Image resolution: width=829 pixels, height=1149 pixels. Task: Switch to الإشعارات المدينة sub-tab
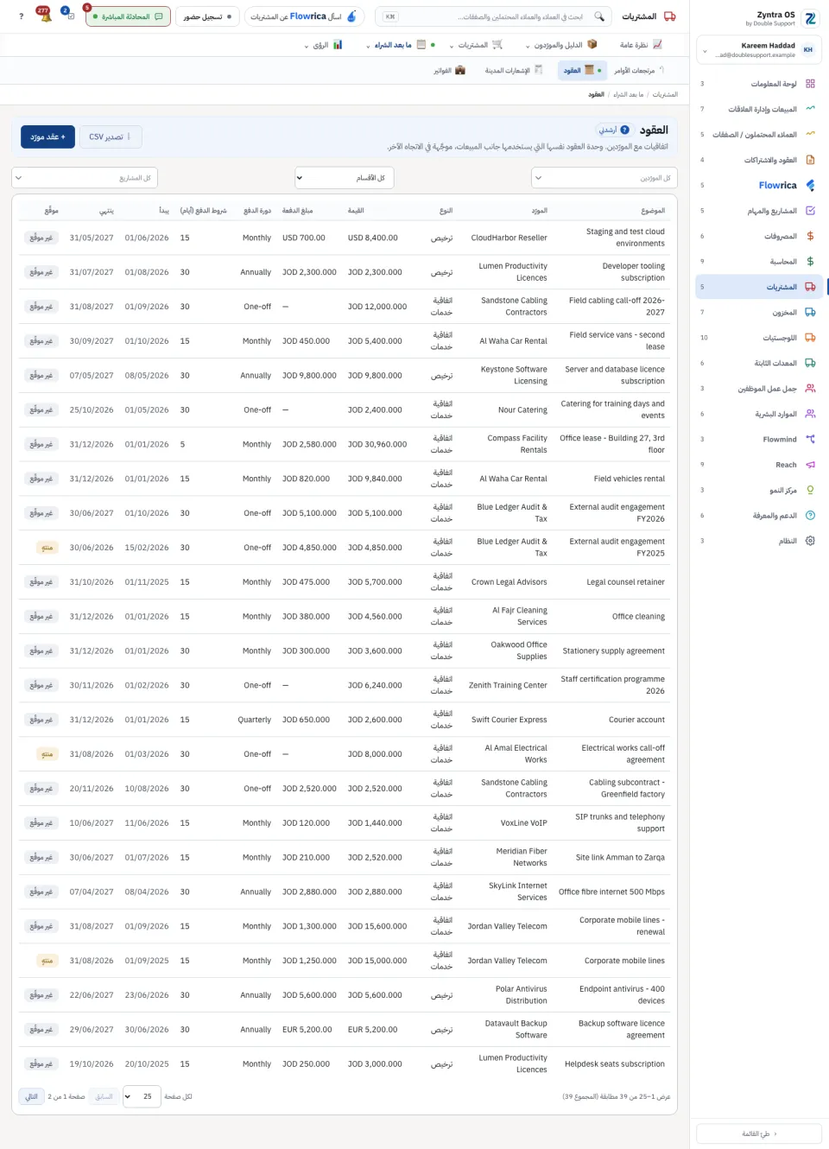(x=513, y=70)
